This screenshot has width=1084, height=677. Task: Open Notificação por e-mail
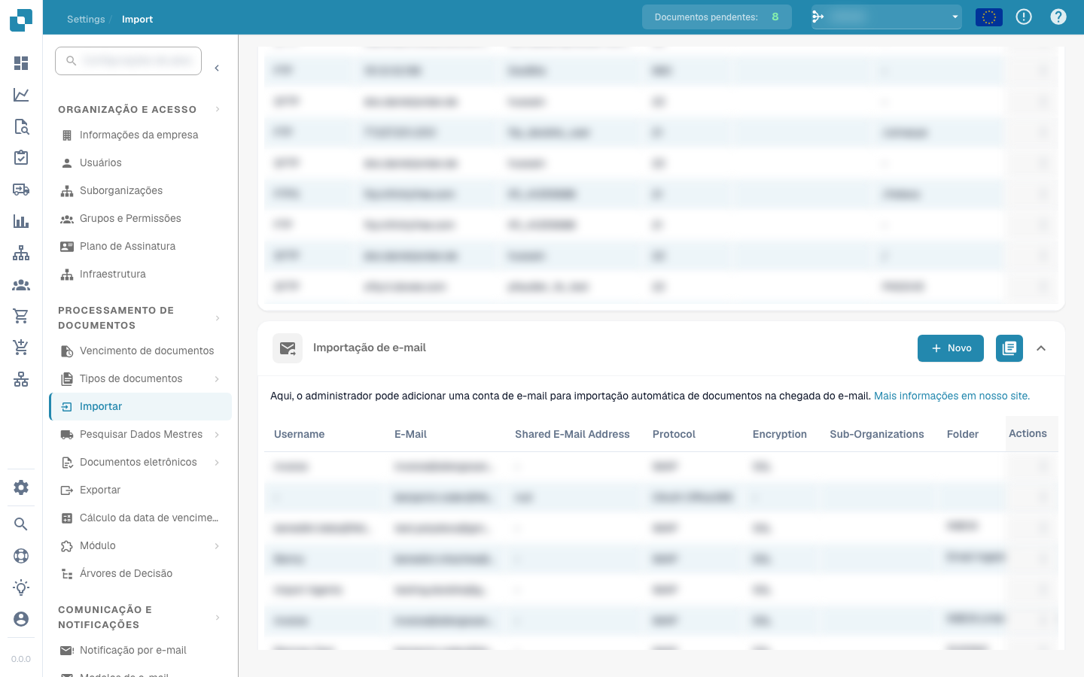coord(140,651)
